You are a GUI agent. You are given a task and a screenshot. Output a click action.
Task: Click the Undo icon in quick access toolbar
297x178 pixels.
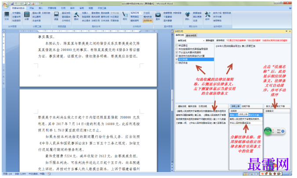[x=16, y=4]
